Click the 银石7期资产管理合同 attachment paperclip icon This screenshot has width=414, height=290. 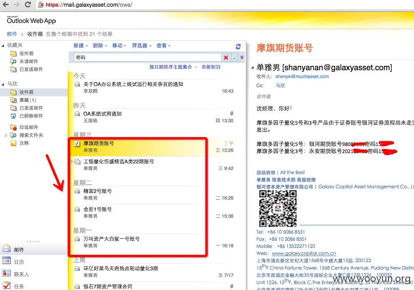tap(231, 286)
